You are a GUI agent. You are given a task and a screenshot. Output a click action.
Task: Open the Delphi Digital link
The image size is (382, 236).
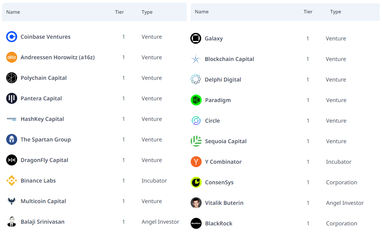pos(223,79)
